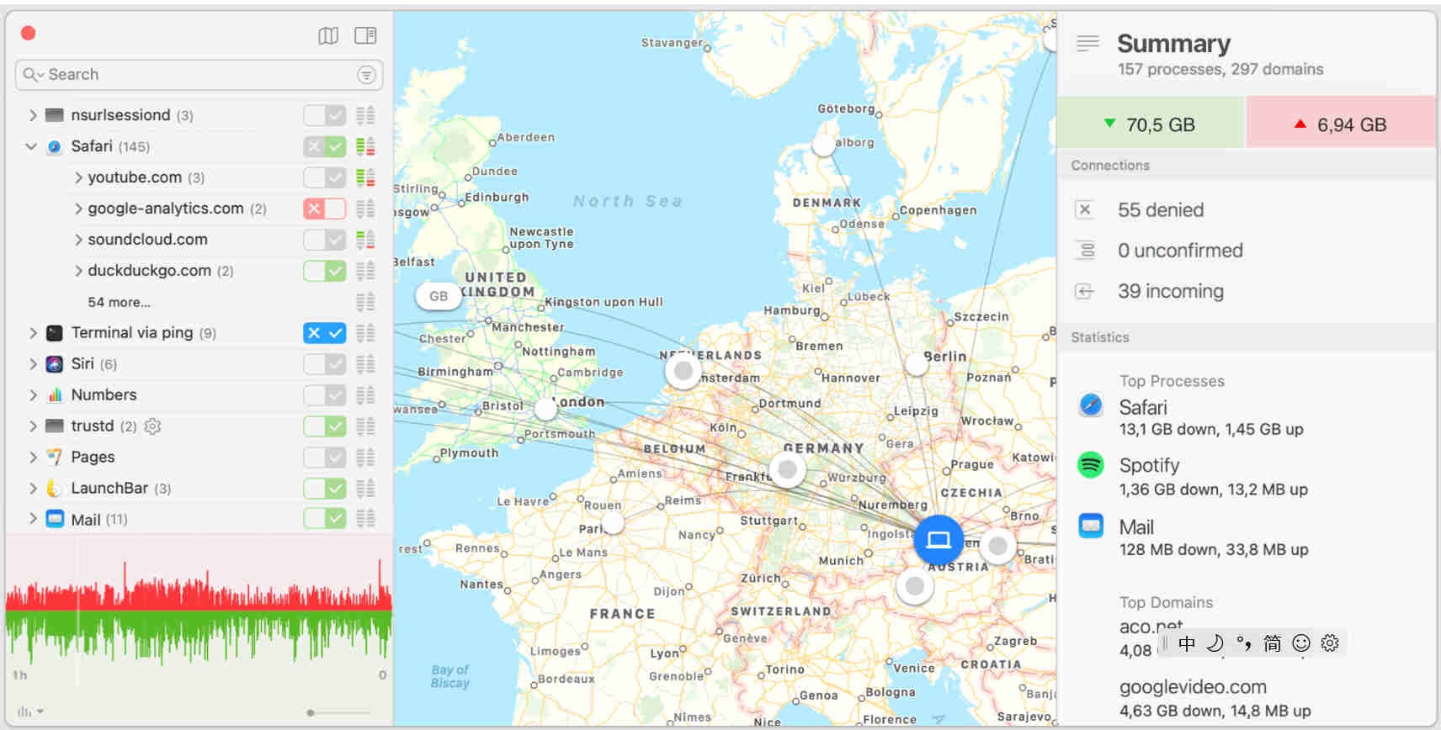Click the Summary list menu icon
1441x730 pixels.
tap(1087, 43)
